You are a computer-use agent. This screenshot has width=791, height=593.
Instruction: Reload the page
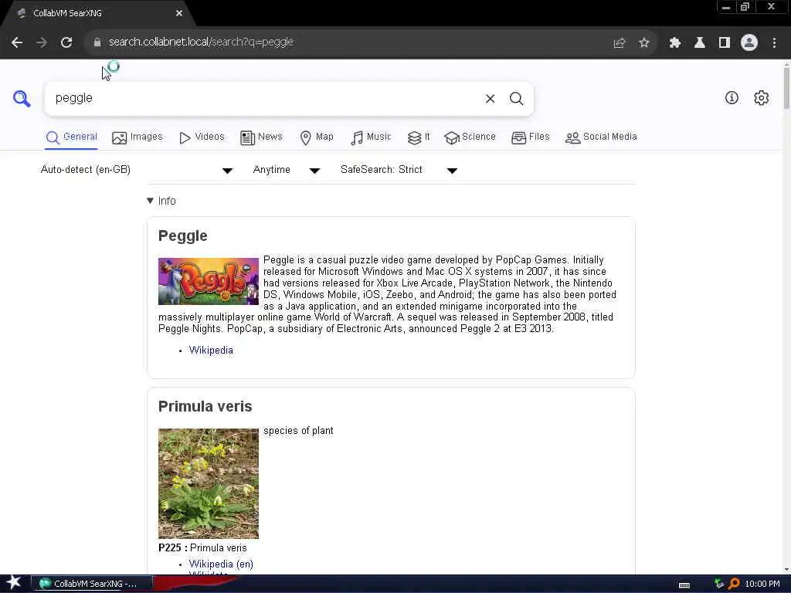(66, 42)
